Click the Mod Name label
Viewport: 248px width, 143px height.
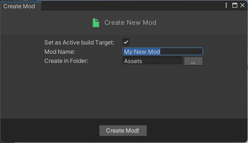point(60,52)
